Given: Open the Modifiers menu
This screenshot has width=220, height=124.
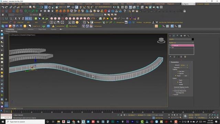Looking at the screenshot, I should point(41,4).
